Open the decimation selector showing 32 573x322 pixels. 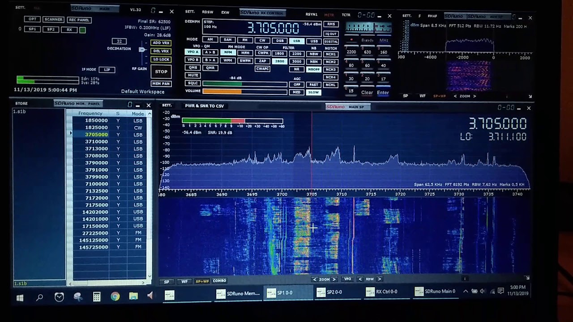tap(120, 41)
